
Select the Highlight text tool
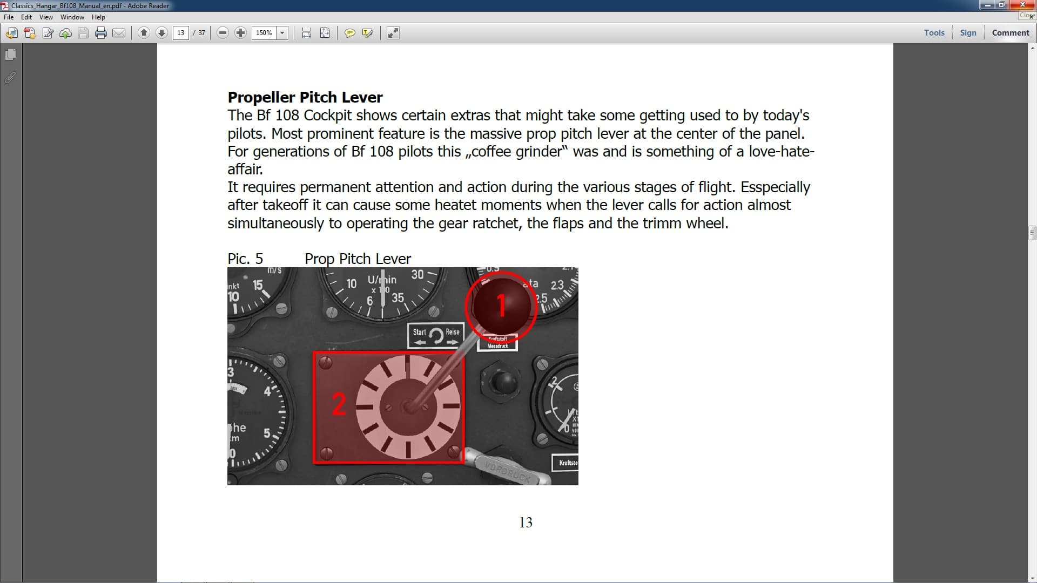[368, 33]
